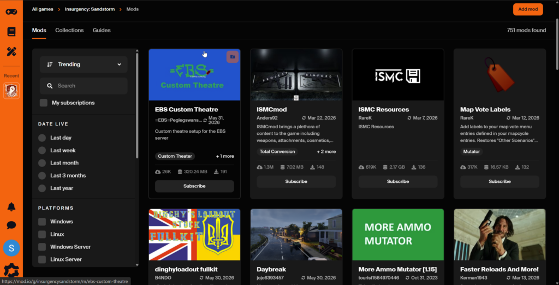The image size is (559, 285).
Task: Click the updated icon next to Mar 22, 2026
Action: pos(304,118)
